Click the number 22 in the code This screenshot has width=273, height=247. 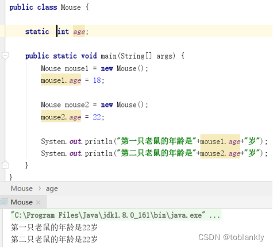coord(97,117)
